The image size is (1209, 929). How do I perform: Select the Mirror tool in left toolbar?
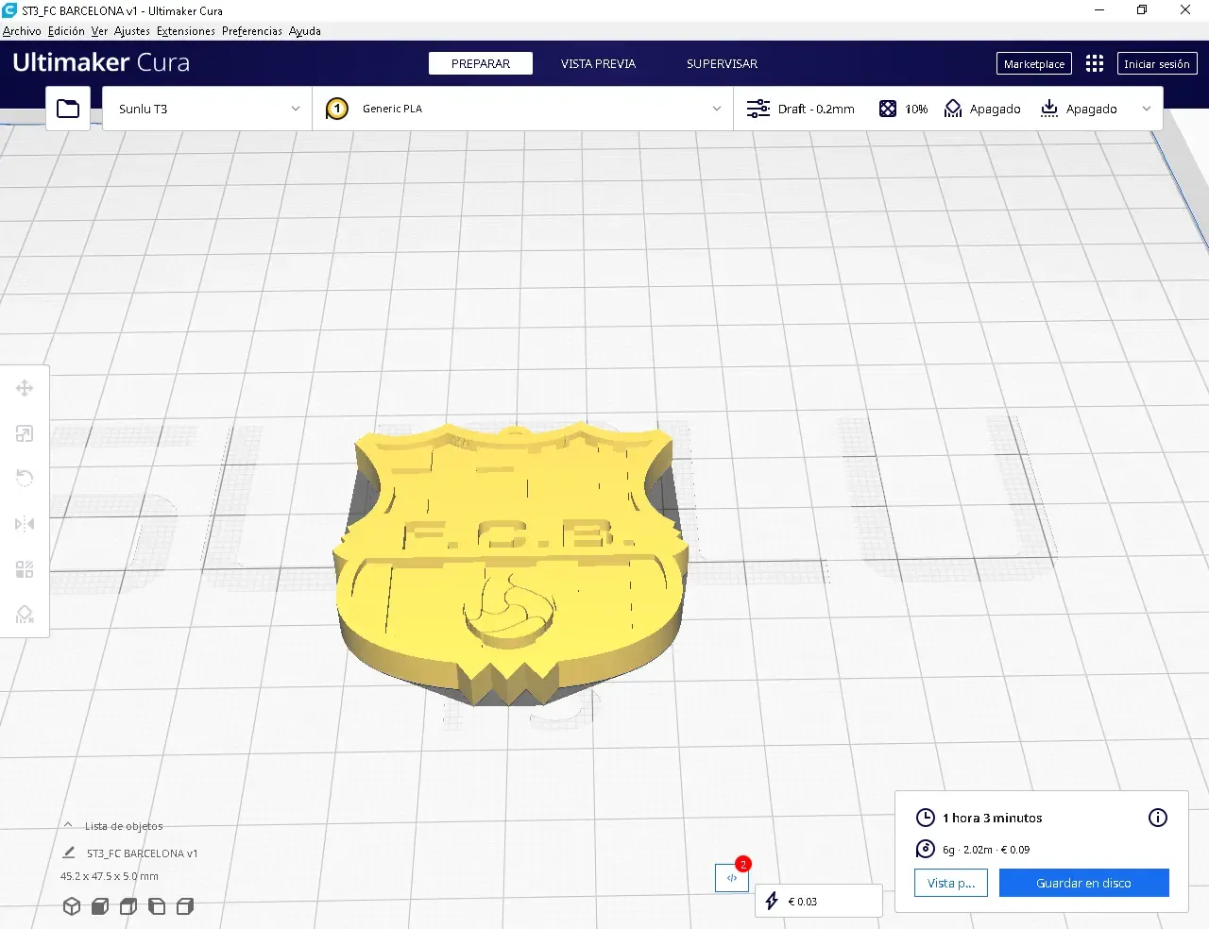(25, 524)
